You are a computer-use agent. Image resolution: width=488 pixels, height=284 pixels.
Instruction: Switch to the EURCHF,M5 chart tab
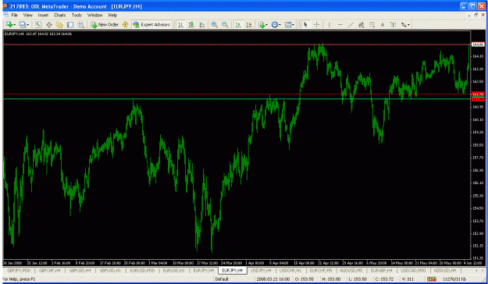pos(321,271)
